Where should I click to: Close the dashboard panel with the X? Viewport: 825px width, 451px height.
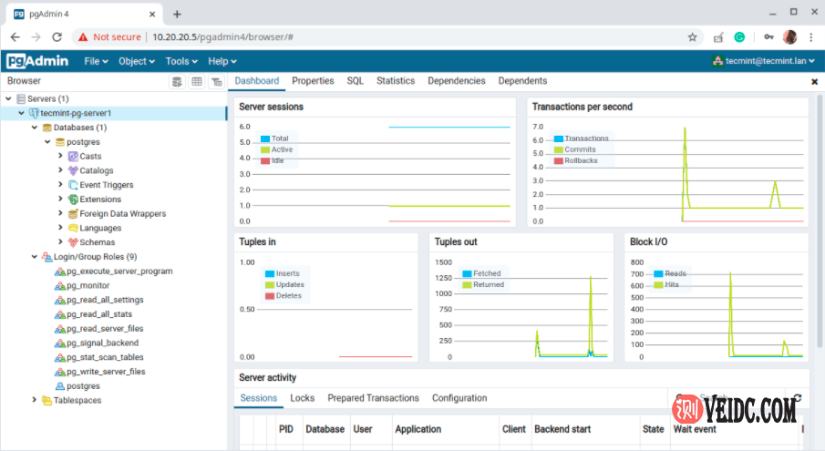(814, 82)
